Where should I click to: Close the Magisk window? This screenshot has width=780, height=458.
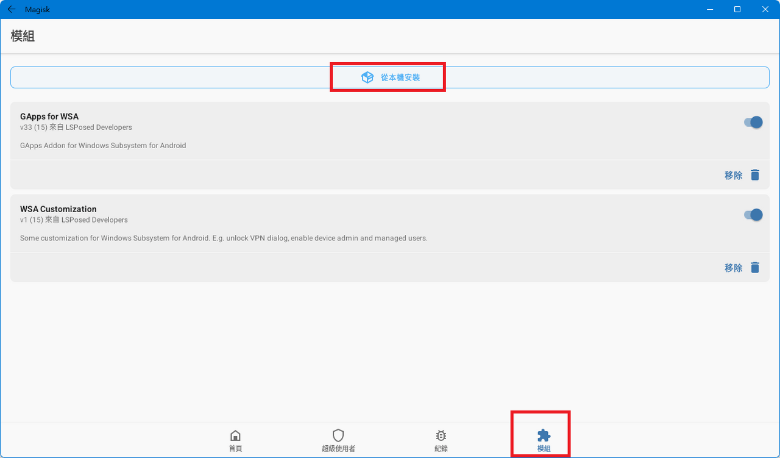765,9
